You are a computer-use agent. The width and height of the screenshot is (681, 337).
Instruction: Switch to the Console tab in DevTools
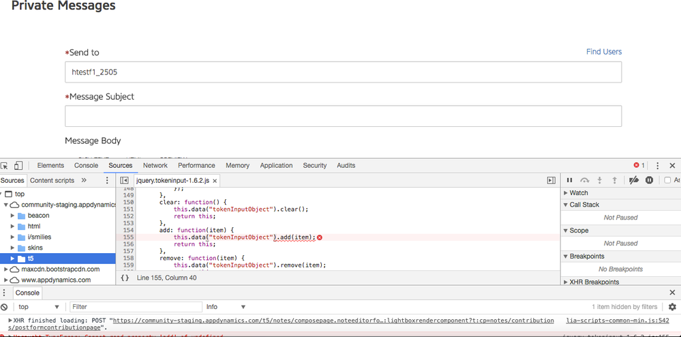(86, 166)
